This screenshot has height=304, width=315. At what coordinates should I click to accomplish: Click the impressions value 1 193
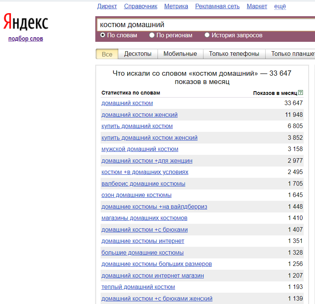[x=295, y=287]
